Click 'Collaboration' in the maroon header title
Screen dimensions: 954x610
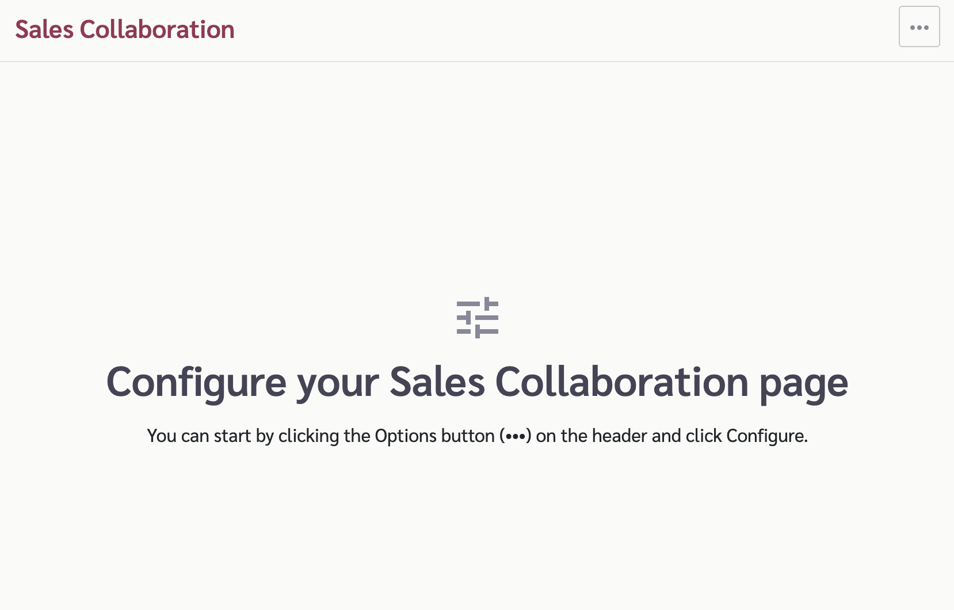coord(157,29)
